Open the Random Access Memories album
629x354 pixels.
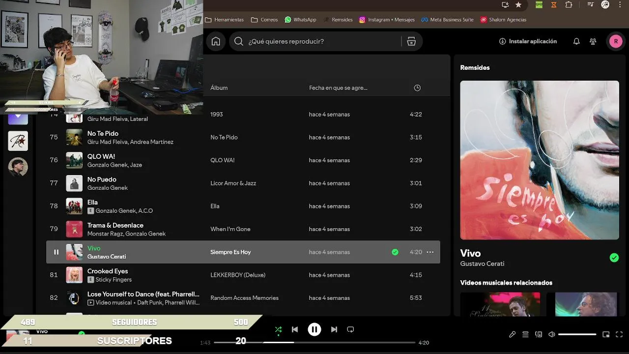(244, 298)
